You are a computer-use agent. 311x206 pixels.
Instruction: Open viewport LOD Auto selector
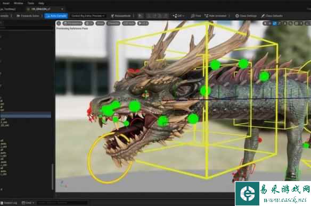pos(129,23)
